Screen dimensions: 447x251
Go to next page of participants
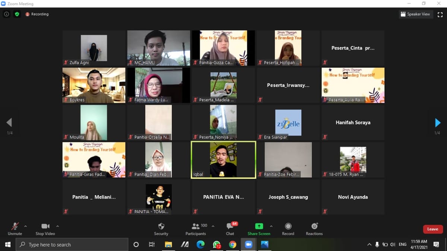click(438, 123)
